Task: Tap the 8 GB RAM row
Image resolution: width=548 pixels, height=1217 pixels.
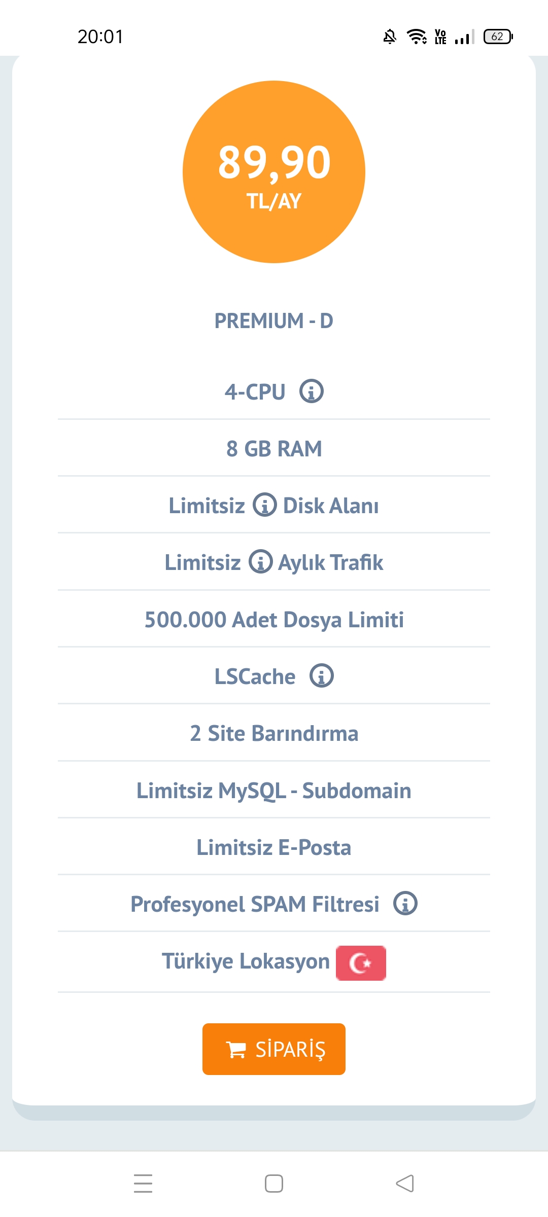Action: tap(274, 449)
